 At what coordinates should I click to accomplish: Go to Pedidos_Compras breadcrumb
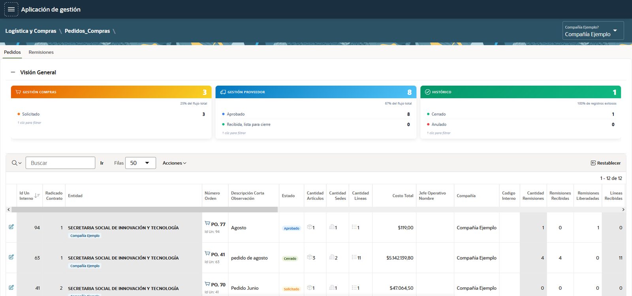(x=87, y=31)
